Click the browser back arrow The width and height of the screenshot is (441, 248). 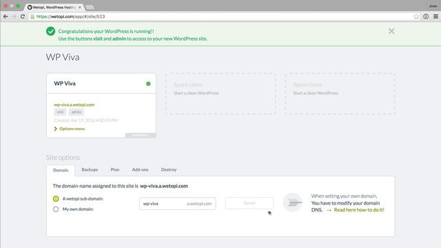pyautogui.click(x=6, y=17)
